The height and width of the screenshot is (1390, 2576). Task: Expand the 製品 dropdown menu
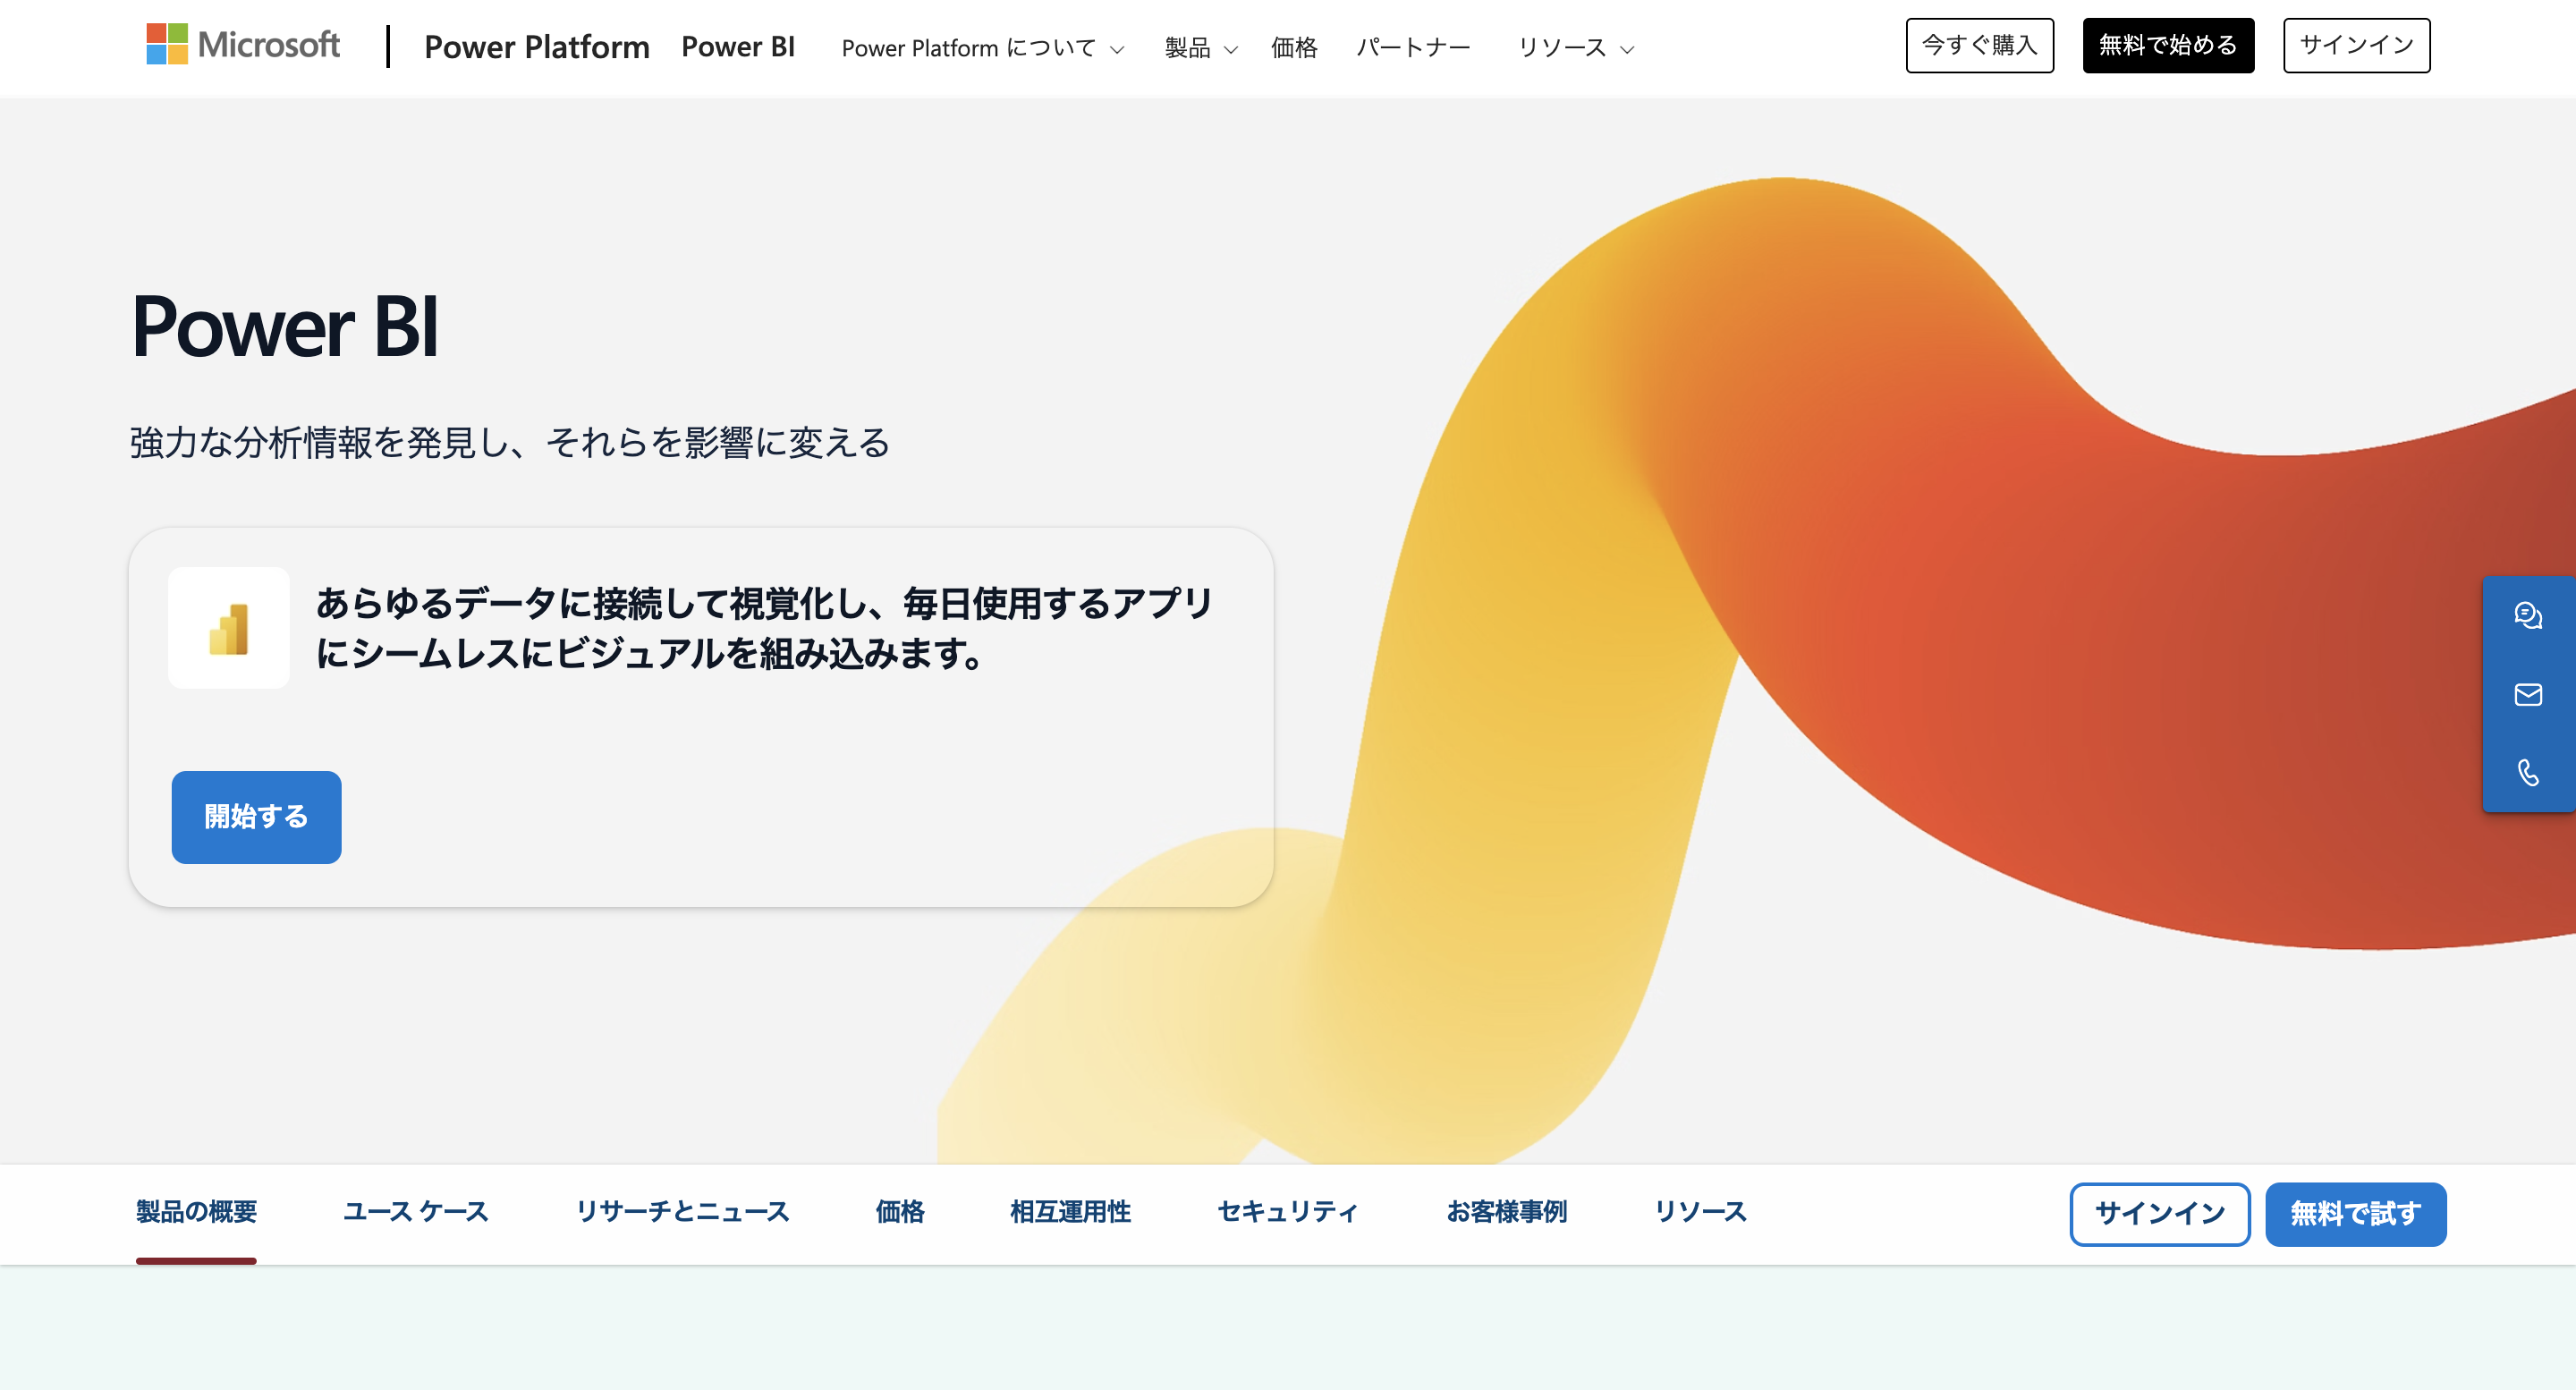click(x=1200, y=47)
